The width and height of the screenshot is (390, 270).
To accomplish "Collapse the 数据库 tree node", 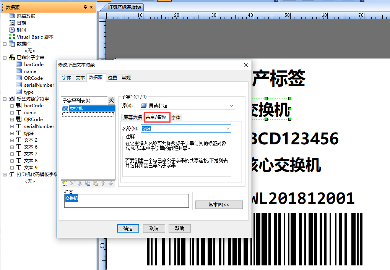I will pos(5,44).
